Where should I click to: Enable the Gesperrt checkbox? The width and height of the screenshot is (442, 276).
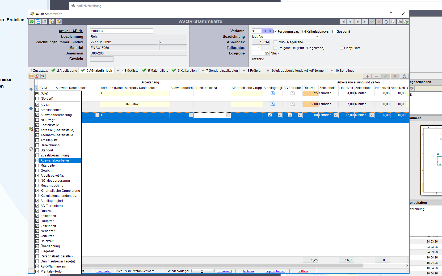click(x=334, y=31)
